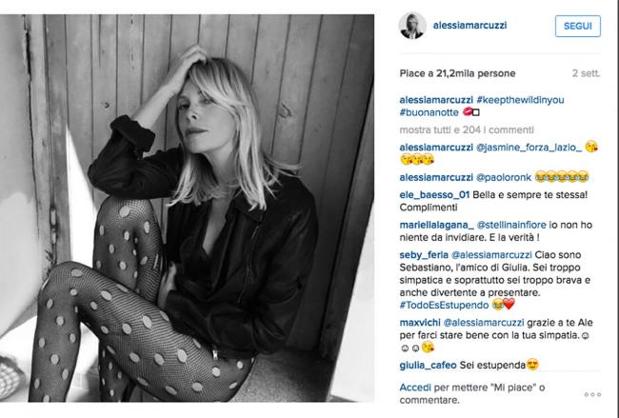Viewport: 619px width, 418px height.
Task: Click the 2 sett. post timestamp
Action: pyautogui.click(x=587, y=73)
